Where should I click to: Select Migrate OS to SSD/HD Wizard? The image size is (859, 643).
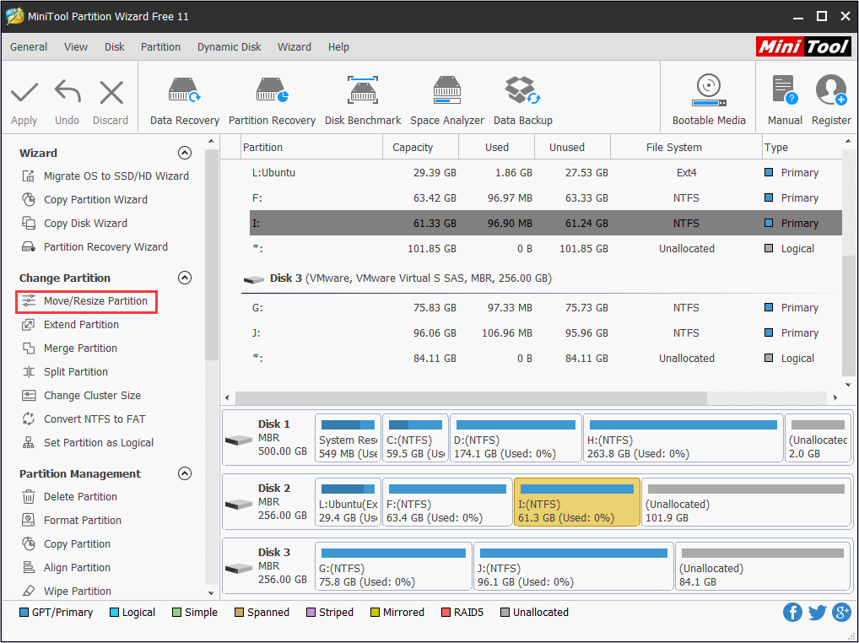click(x=105, y=176)
